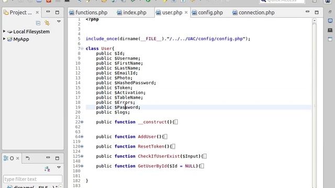Collapse class User fold on line 7

point(82,49)
